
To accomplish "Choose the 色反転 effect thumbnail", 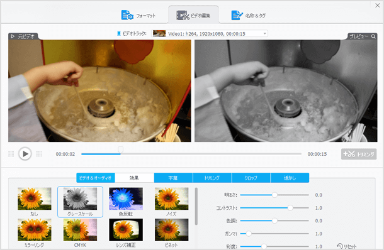I will (x=126, y=198).
